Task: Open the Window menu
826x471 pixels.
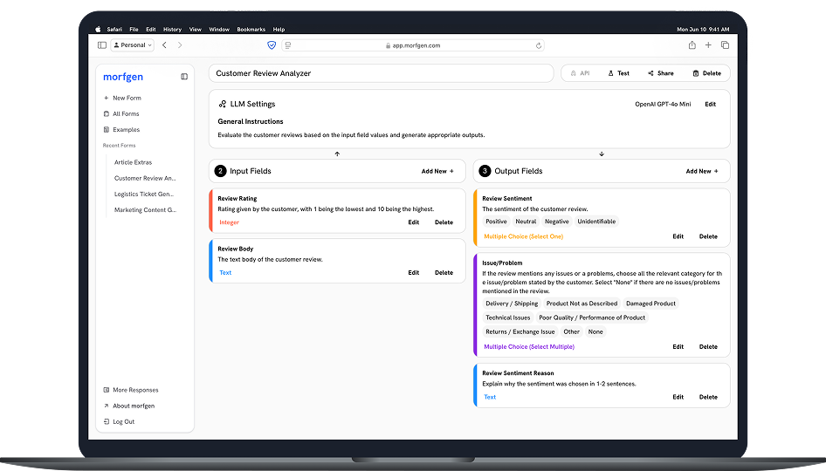Action: (219, 30)
